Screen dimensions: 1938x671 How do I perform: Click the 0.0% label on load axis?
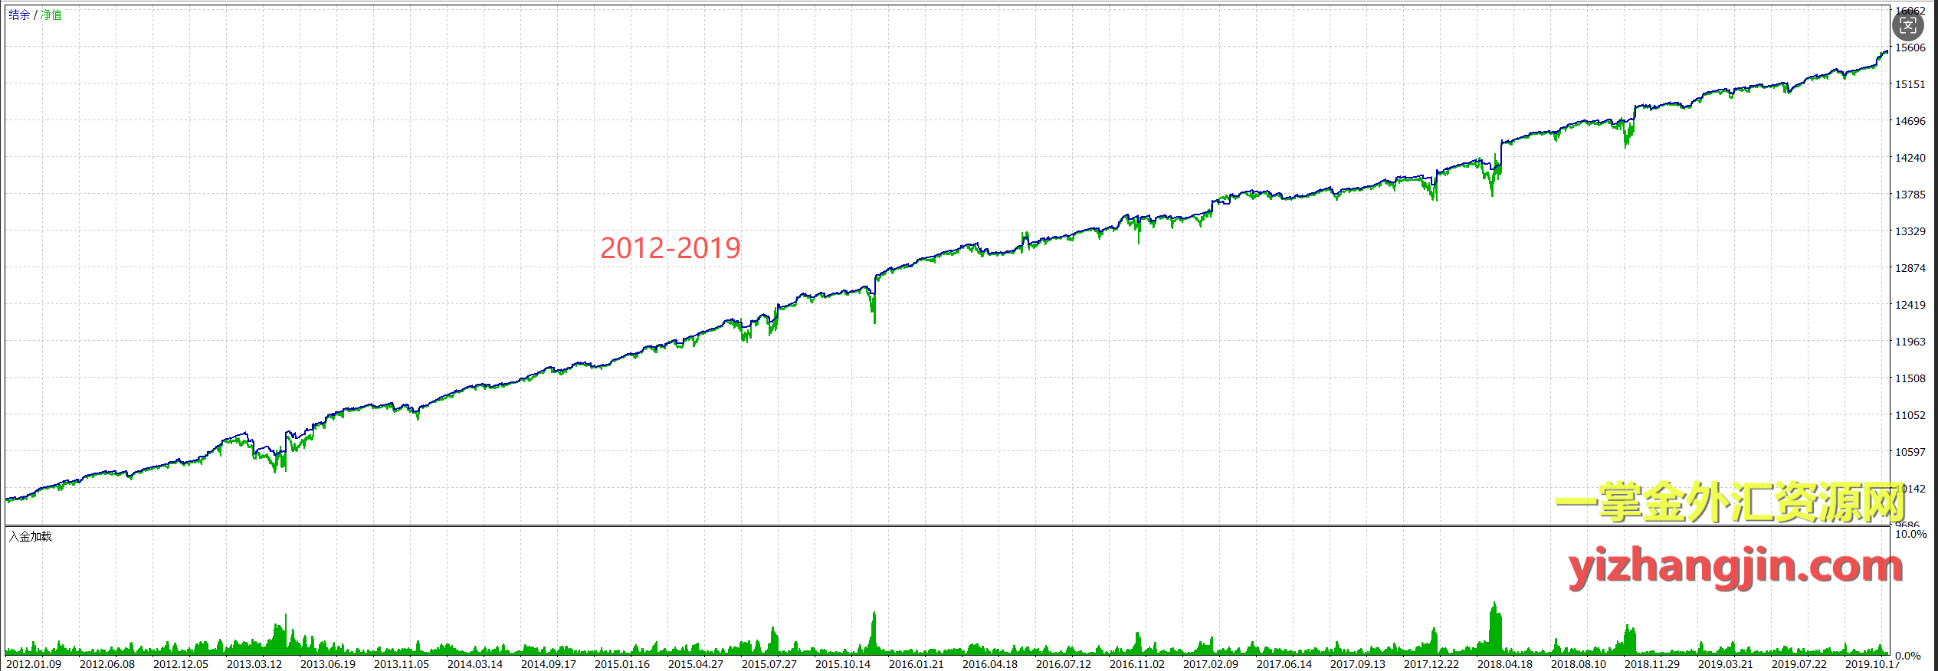1907,656
